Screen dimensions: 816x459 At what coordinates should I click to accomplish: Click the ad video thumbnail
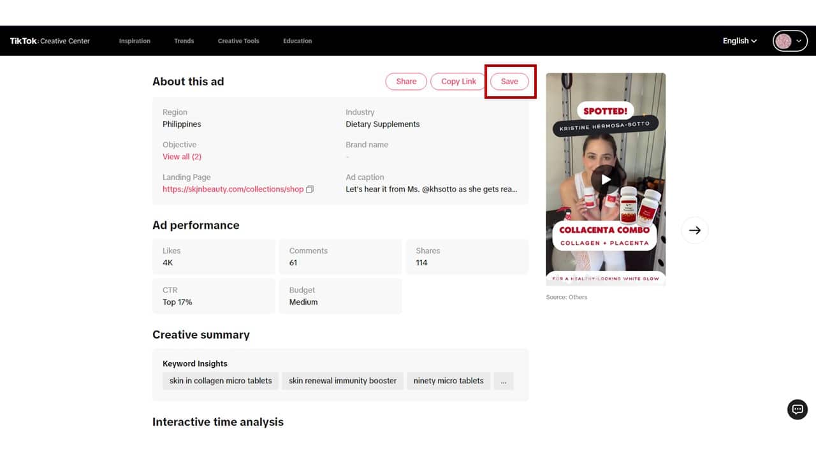coord(606,179)
